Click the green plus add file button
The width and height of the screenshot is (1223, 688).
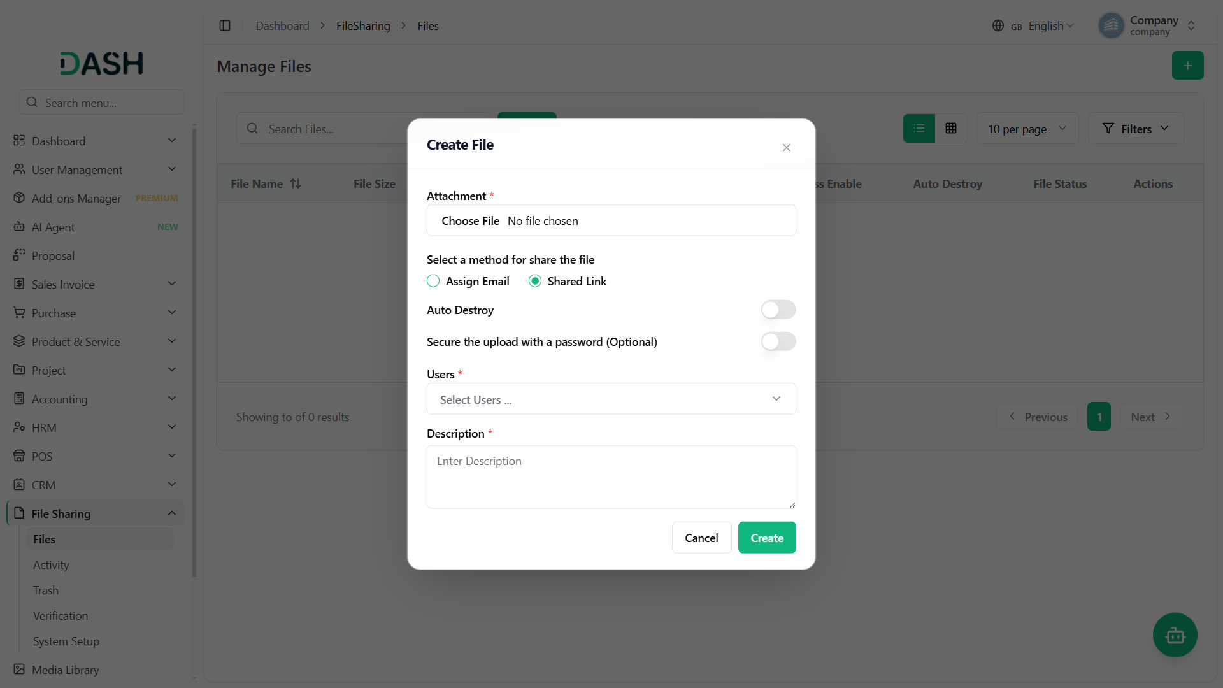(1187, 66)
